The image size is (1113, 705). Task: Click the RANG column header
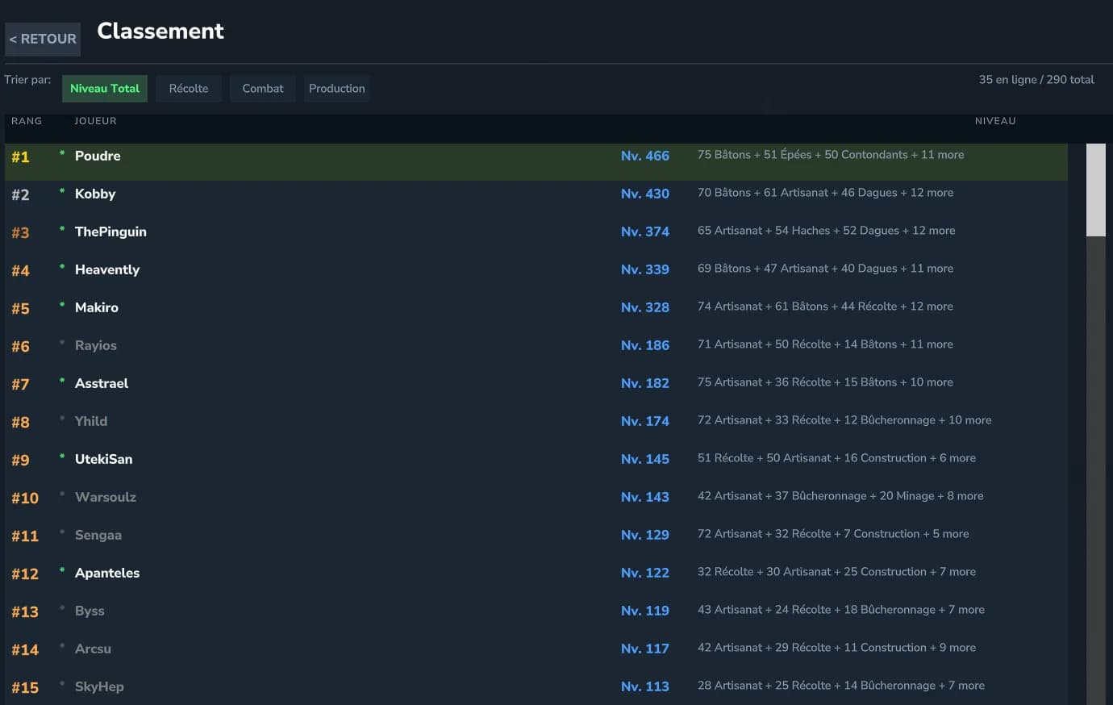pos(27,121)
